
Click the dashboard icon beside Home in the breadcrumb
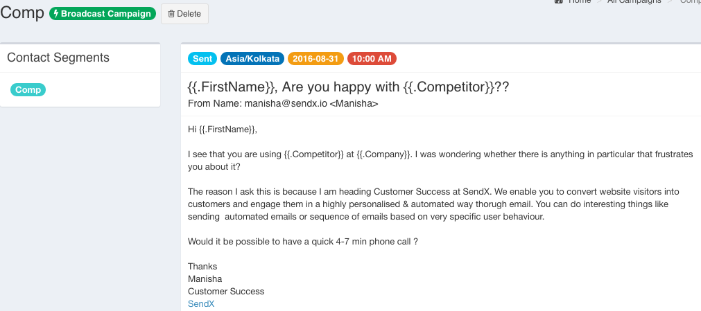click(558, 1)
